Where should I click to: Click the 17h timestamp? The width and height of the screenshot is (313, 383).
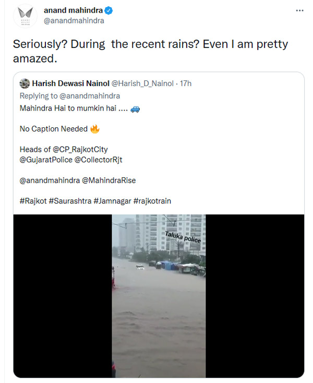coord(186,83)
